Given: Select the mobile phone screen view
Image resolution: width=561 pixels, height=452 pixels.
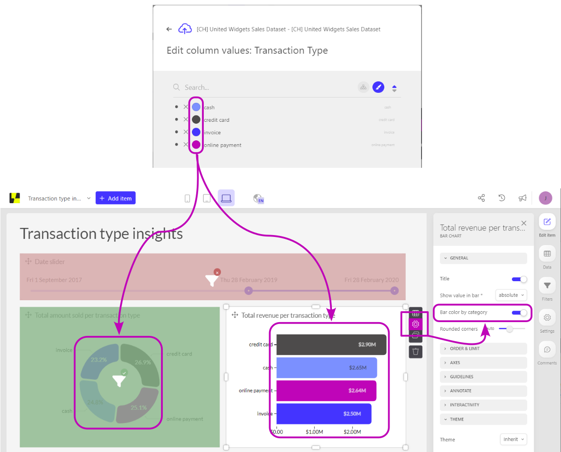Looking at the screenshot, I should click(188, 198).
